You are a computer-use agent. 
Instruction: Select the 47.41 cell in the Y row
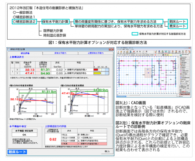(x=28, y=73)
